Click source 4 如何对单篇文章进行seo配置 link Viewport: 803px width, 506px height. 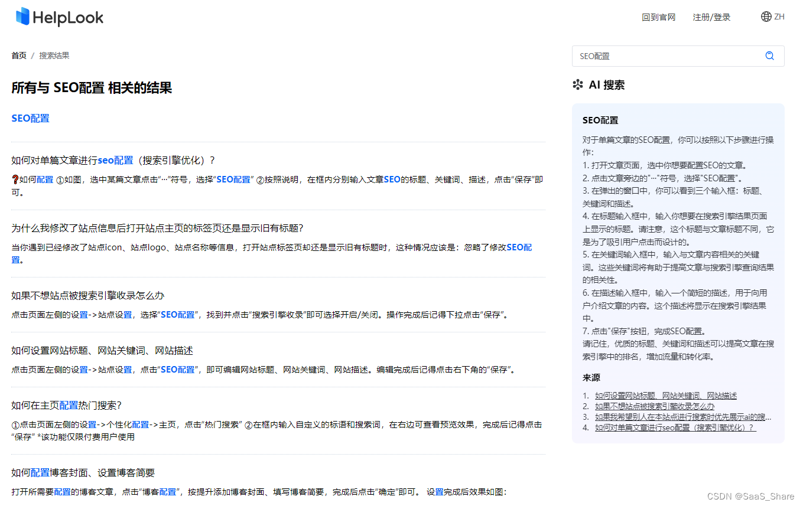click(675, 427)
